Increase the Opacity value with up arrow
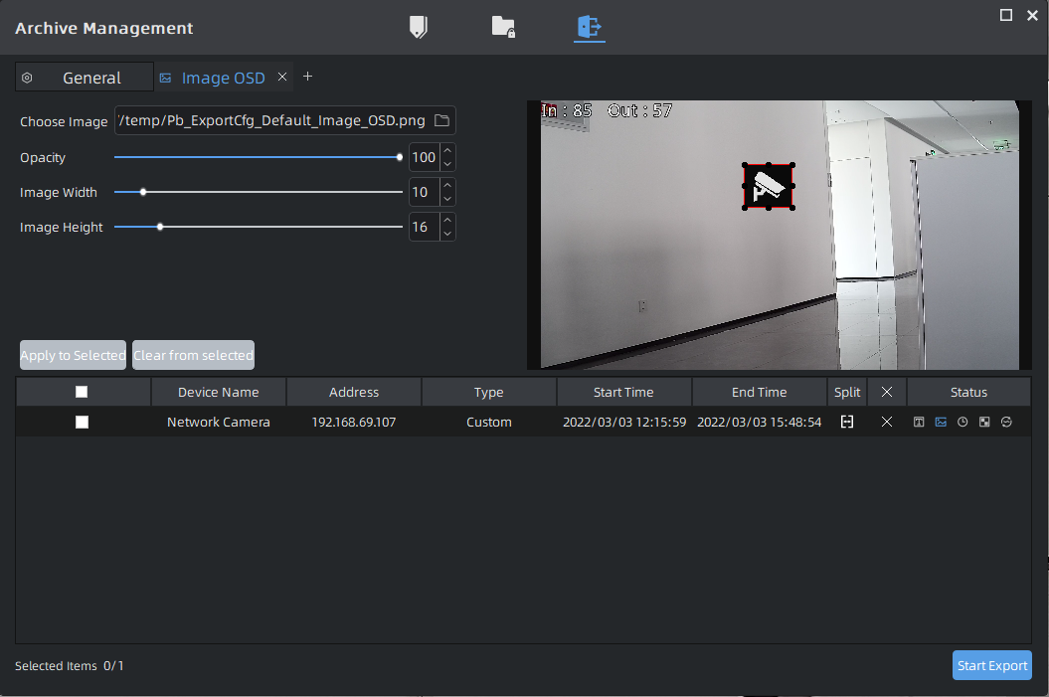 (447, 151)
